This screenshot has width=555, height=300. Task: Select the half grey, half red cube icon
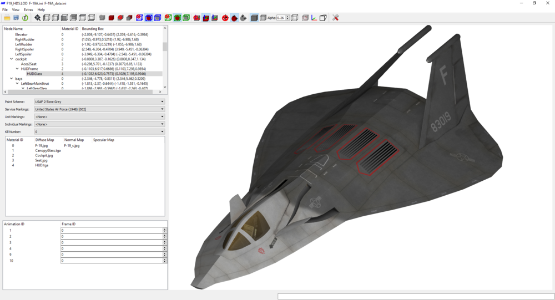click(129, 18)
